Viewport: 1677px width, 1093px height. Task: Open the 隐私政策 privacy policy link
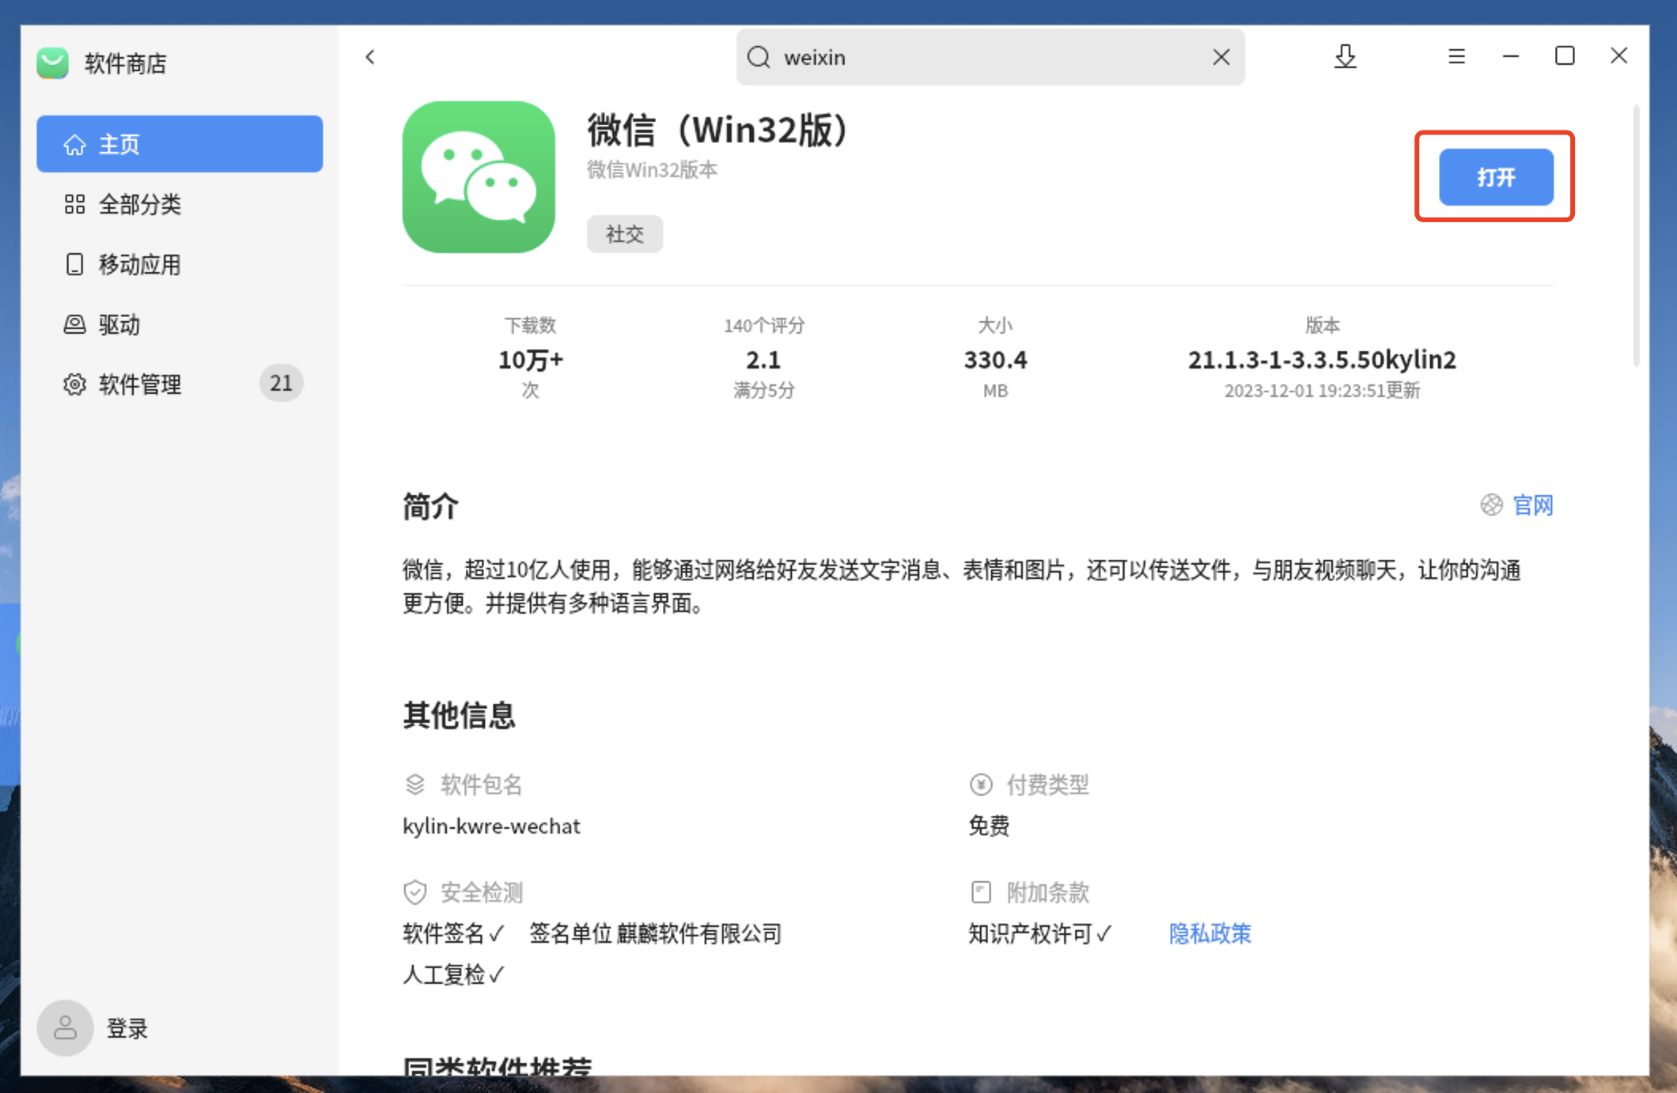click(1209, 934)
